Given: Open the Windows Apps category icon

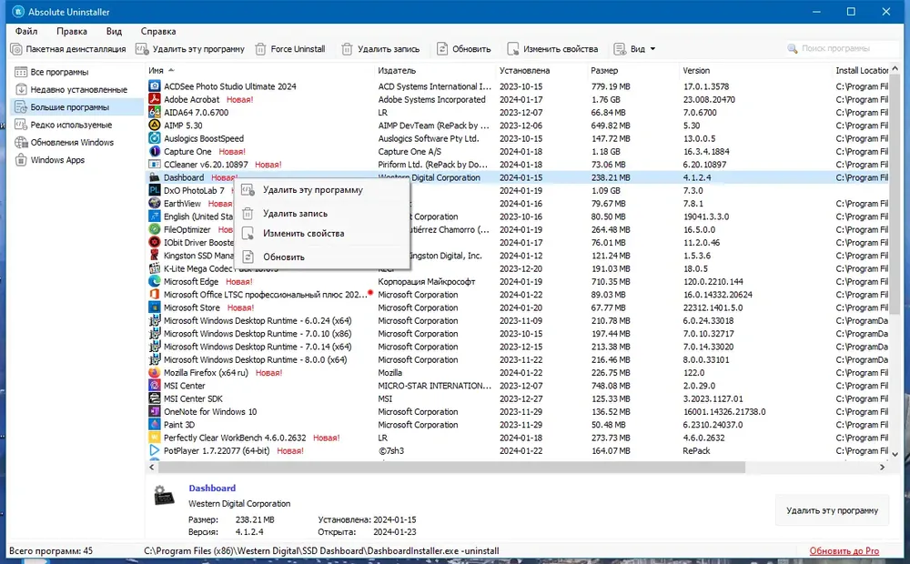Looking at the screenshot, I should coord(21,160).
